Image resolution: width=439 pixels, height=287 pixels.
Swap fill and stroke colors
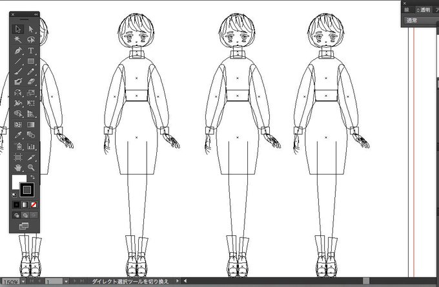pos(33,177)
